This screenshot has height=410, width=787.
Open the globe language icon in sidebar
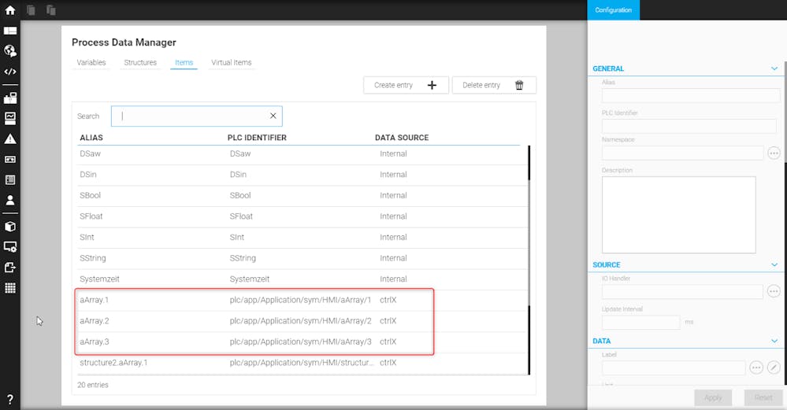pyautogui.click(x=10, y=50)
